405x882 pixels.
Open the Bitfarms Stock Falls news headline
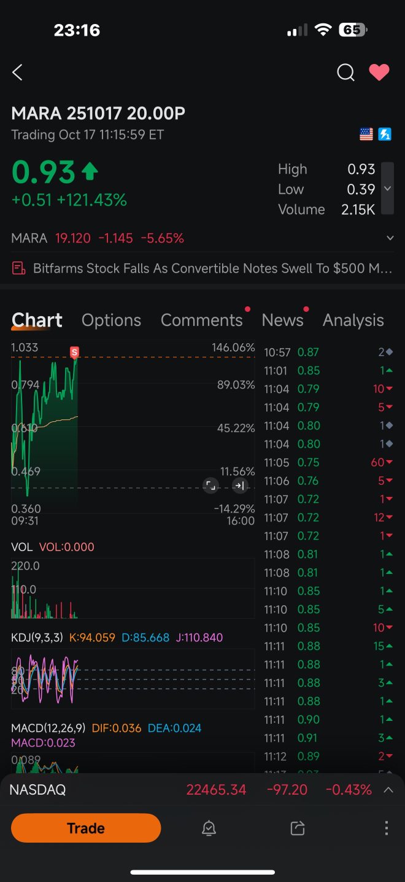click(202, 268)
